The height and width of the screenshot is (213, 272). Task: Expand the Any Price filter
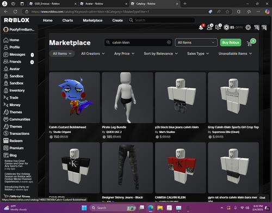click(124, 53)
